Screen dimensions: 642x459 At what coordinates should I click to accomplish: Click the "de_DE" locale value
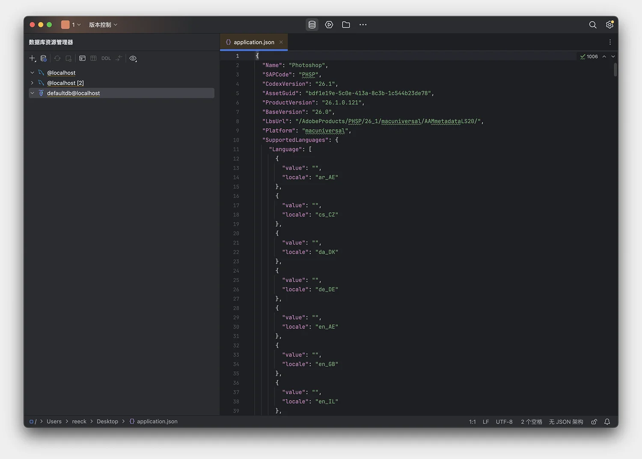(327, 289)
